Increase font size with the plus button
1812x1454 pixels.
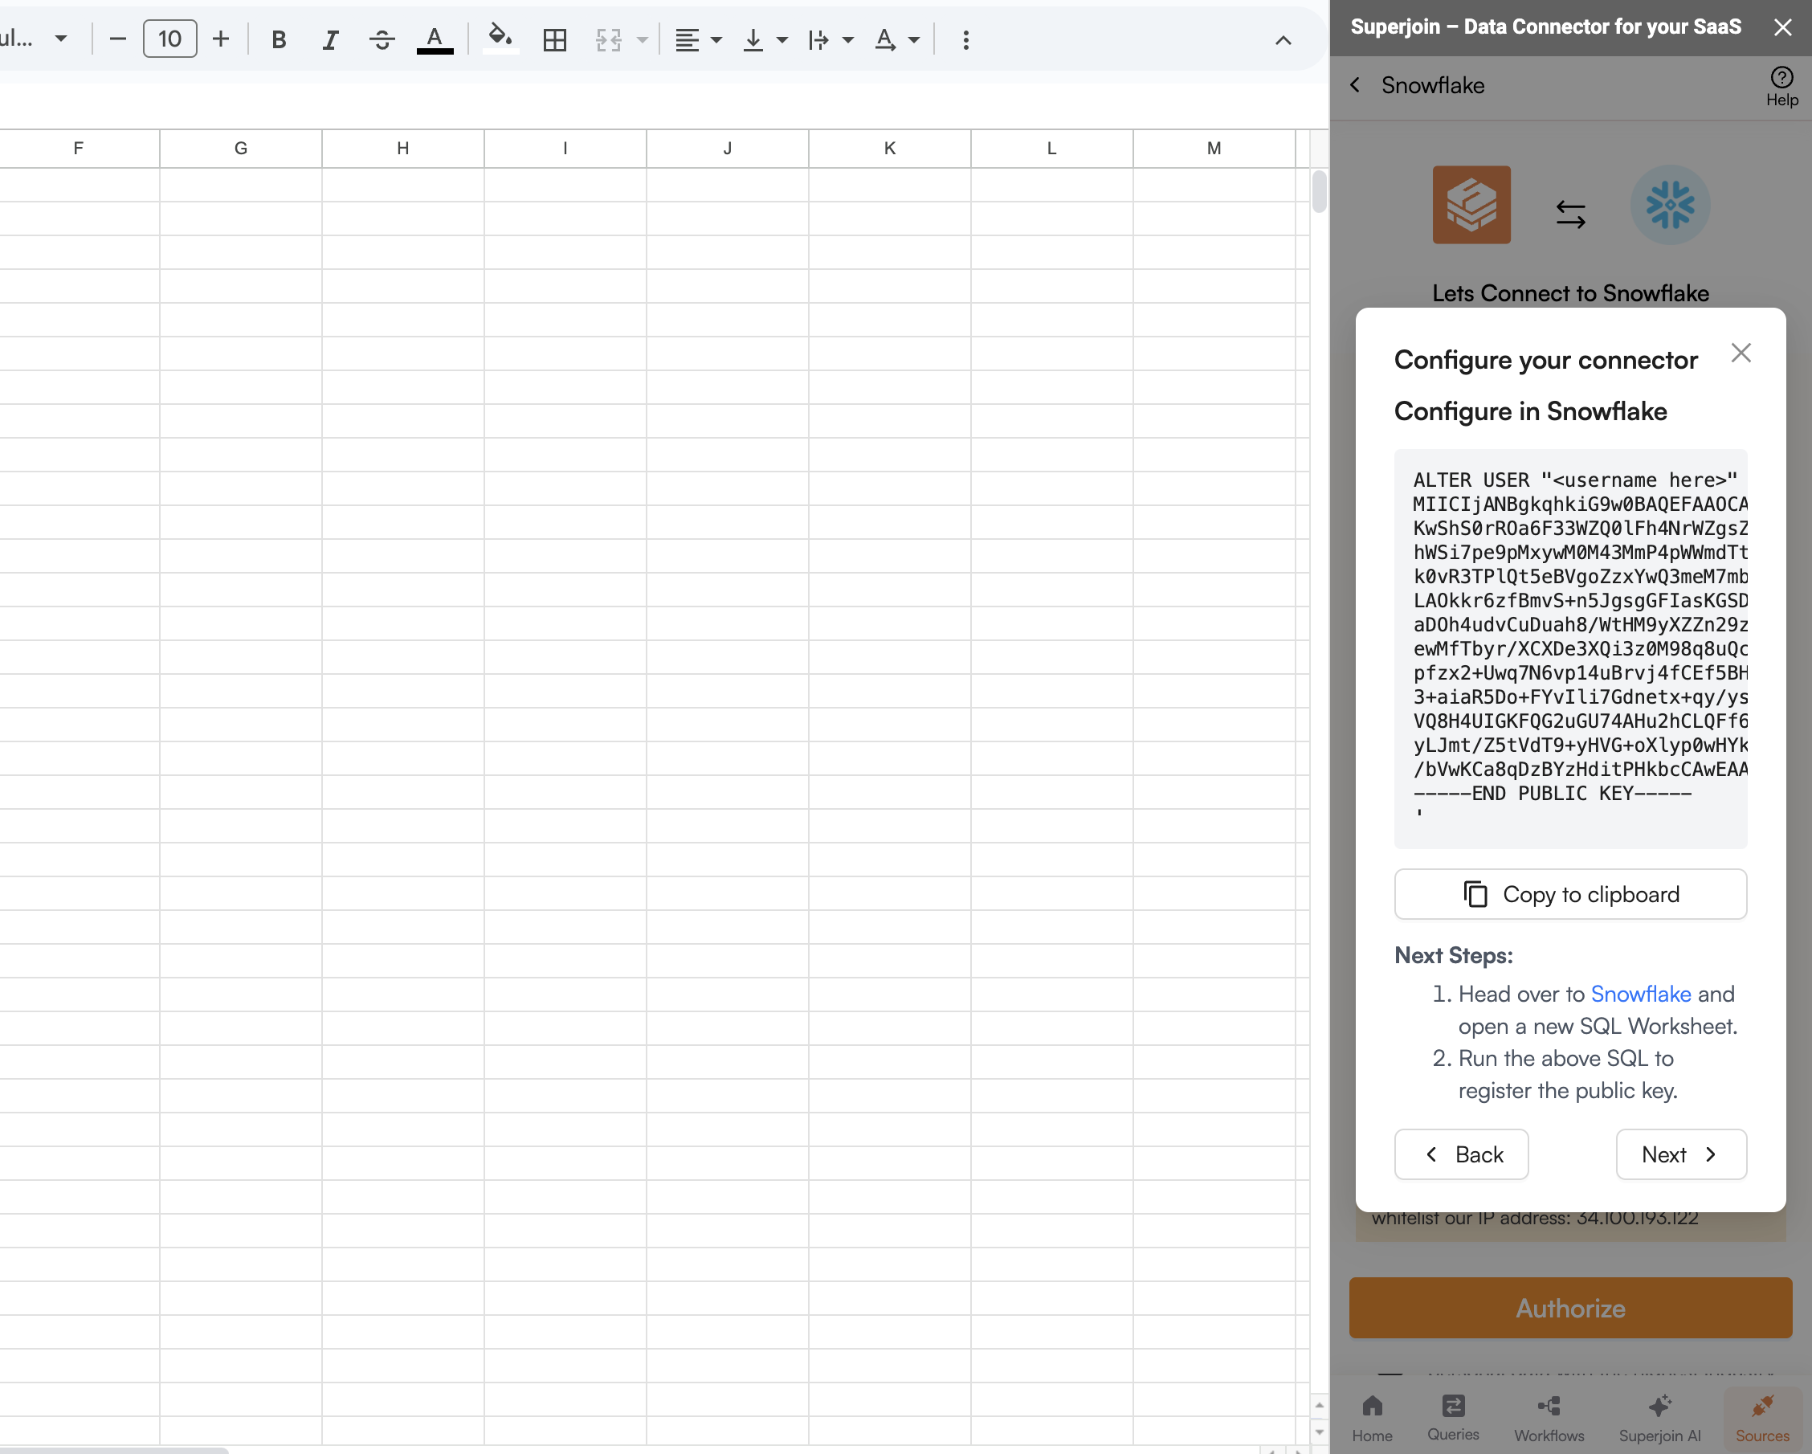tap(220, 39)
